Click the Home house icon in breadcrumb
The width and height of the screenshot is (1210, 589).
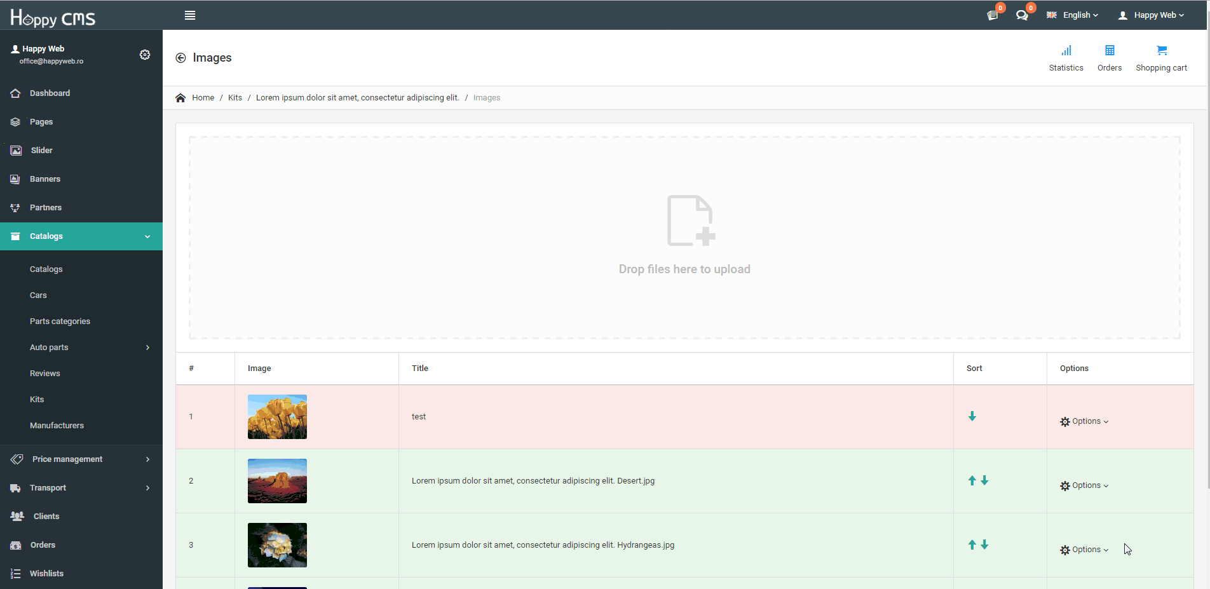click(180, 98)
